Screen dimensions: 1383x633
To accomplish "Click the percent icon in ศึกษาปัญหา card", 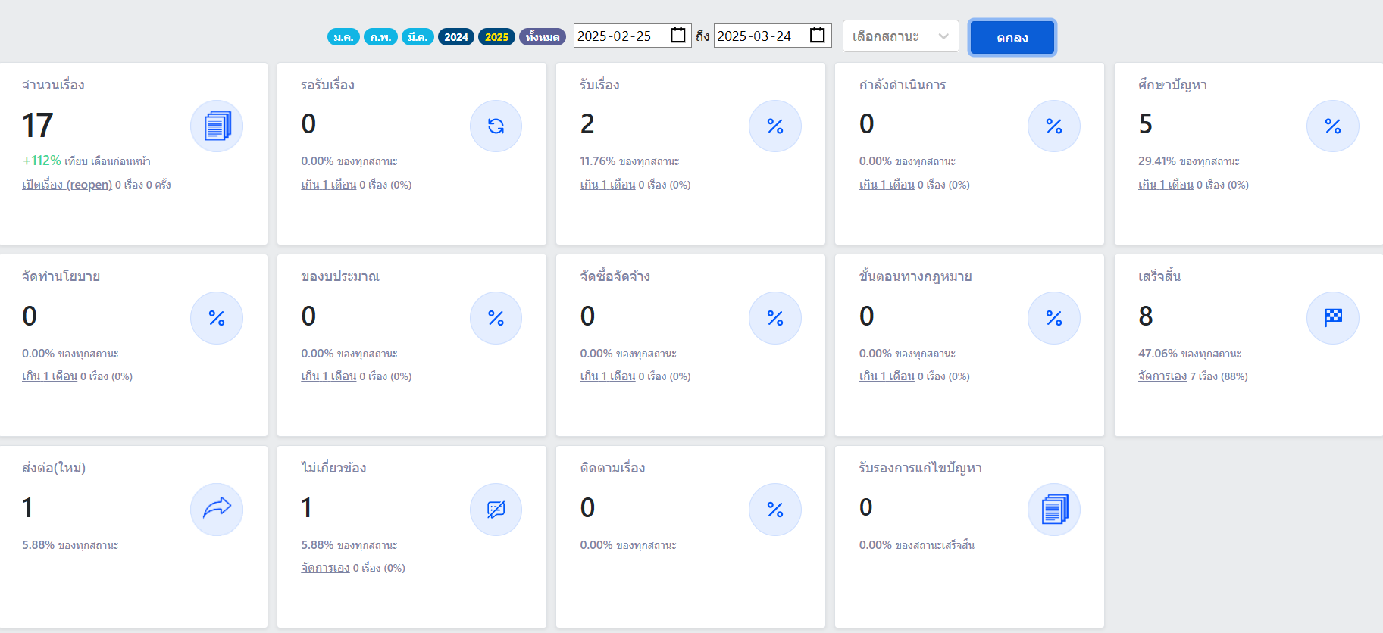I will pos(1333,126).
